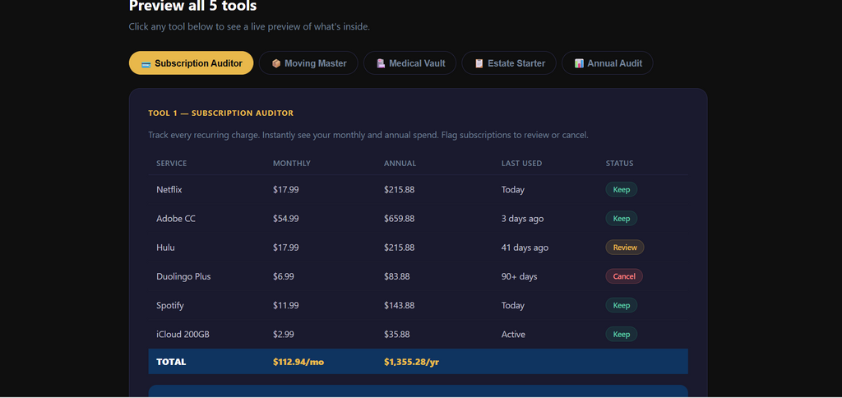Viewport: 842px width, 398px height.
Task: Click Netflix annual cost $215.88
Action: (x=399, y=190)
